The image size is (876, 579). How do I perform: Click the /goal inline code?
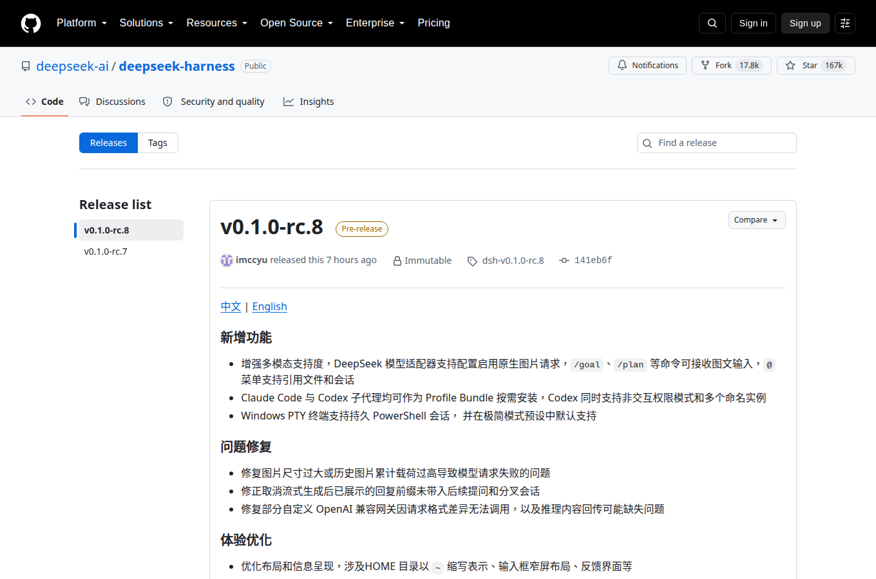[x=587, y=365]
